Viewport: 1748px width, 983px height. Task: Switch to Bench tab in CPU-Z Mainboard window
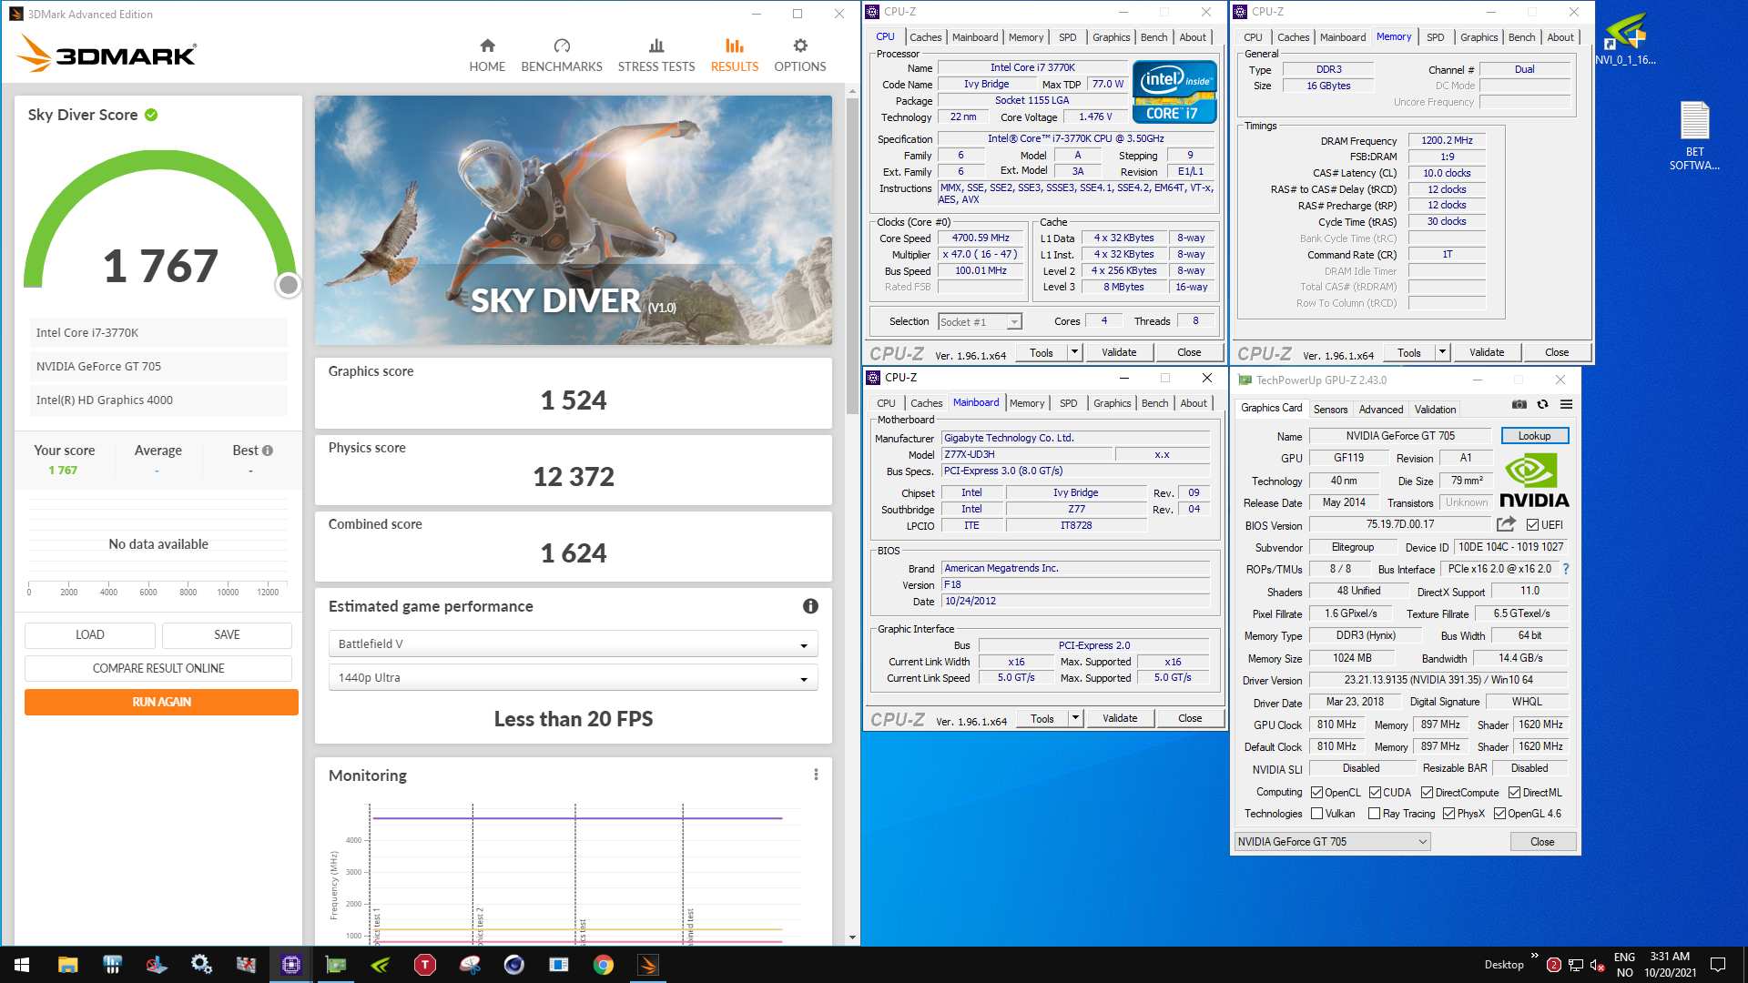point(1154,403)
